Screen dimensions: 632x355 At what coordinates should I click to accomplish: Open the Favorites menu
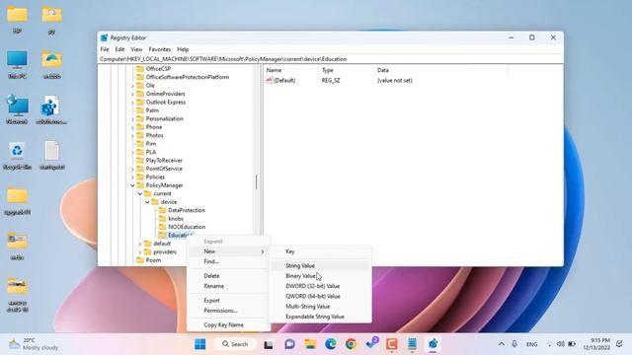click(x=160, y=49)
